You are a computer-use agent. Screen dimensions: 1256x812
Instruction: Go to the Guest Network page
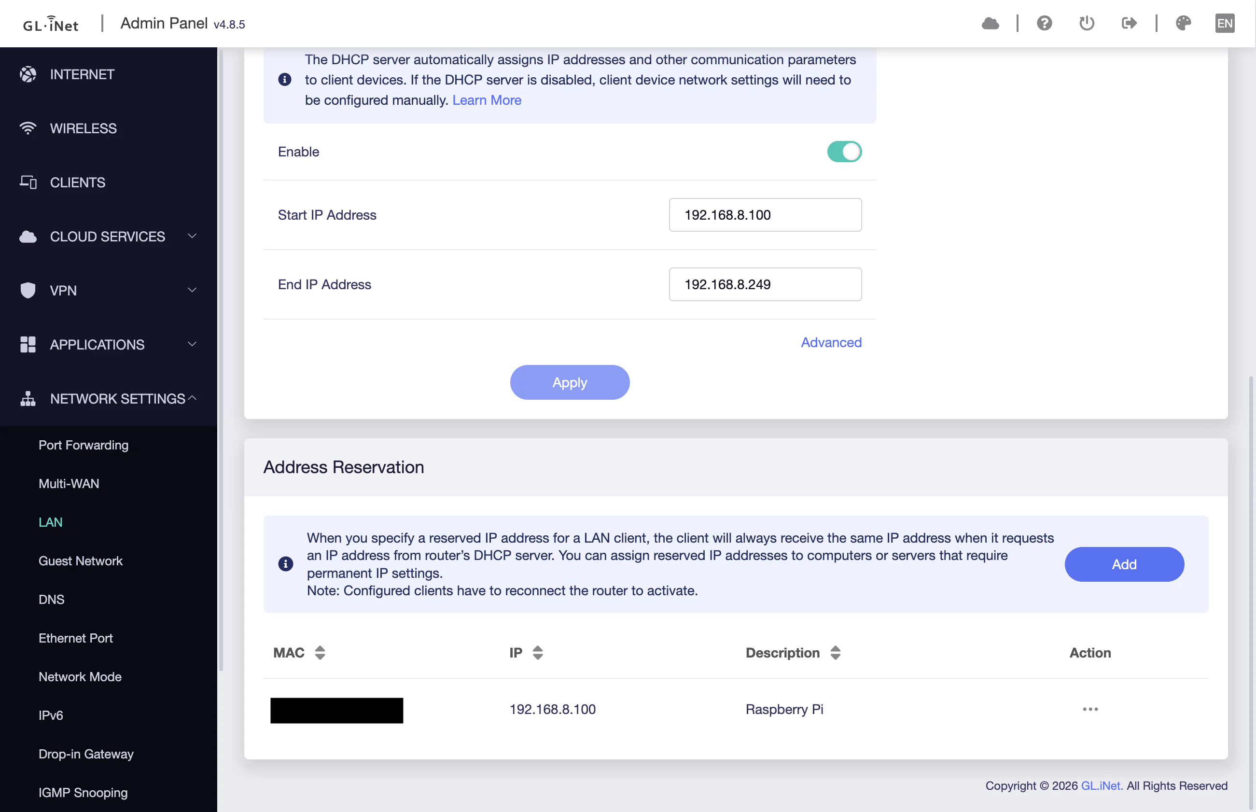coord(80,560)
